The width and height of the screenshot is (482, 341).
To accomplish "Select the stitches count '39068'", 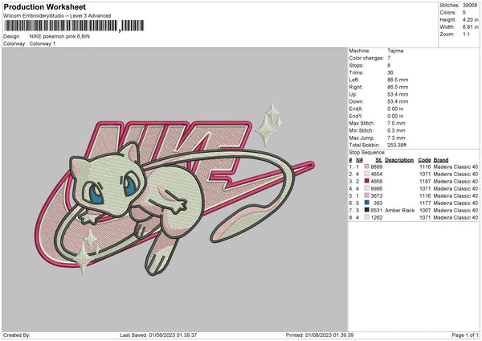I will click(x=470, y=6).
